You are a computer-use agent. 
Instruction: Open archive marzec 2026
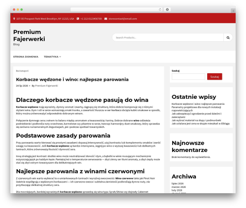pos(179,187)
